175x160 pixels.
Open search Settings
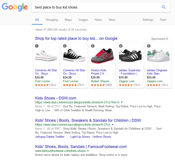pos(148,20)
